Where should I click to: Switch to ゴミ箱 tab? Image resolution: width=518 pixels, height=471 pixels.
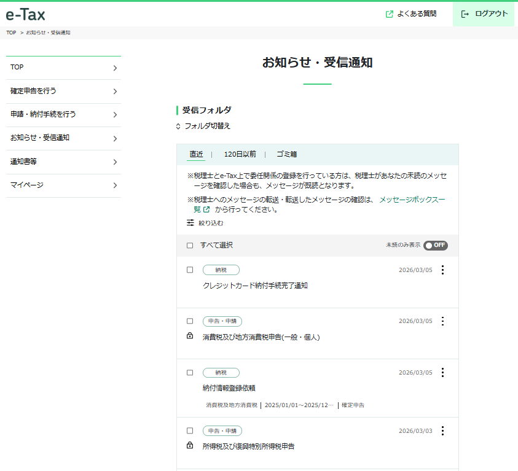pyautogui.click(x=286, y=155)
